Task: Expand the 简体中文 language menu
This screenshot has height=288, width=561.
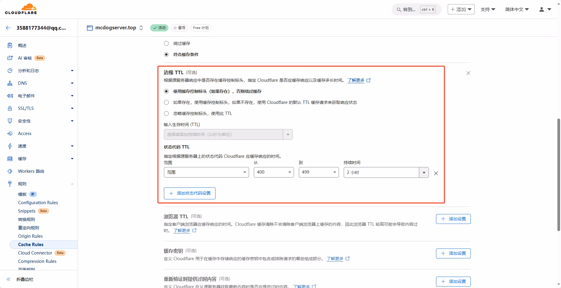Action: (x=517, y=10)
